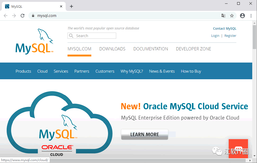Open the DOWNLOADS navigation tab
Image resolution: width=257 pixels, height=163 pixels.
click(x=112, y=49)
